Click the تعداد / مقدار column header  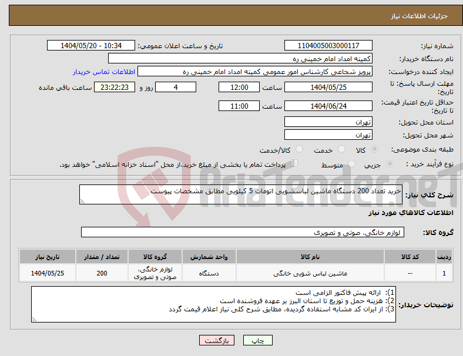[x=102, y=257]
